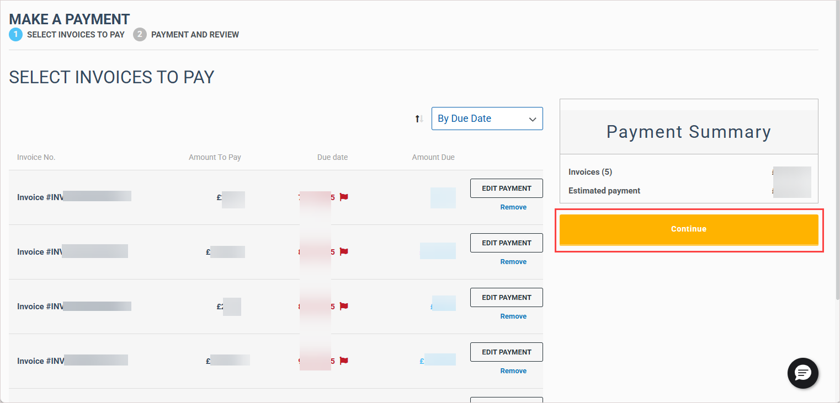840x403 pixels.
Task: Edit payment for the fourth invoice
Action: click(x=506, y=352)
